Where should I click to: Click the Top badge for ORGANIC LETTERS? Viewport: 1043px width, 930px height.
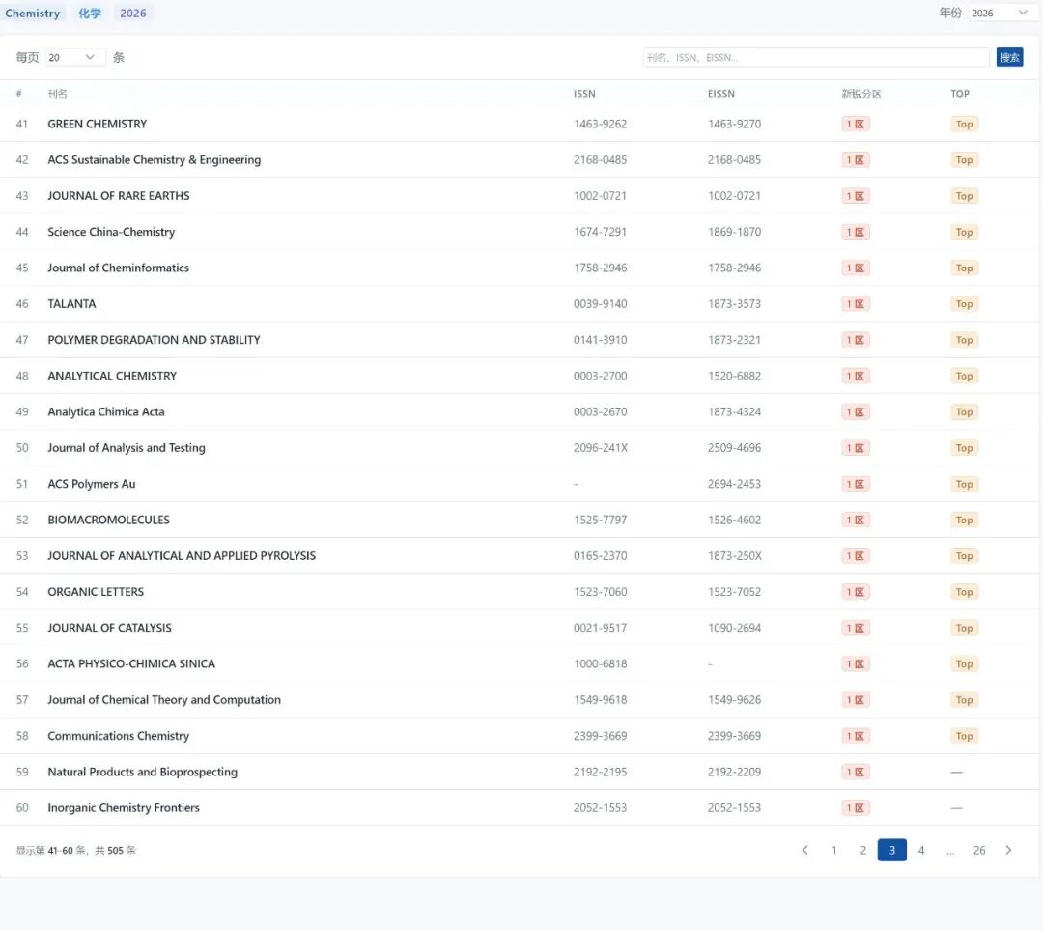[964, 592]
